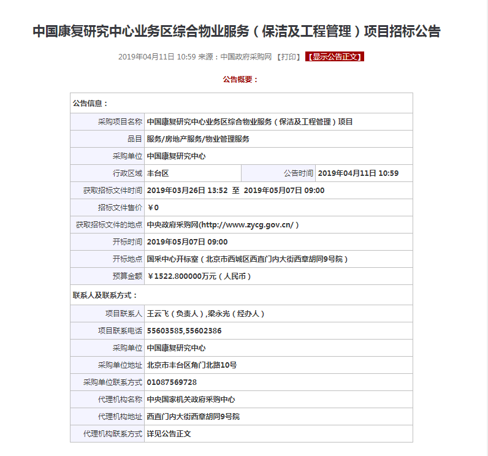This screenshot has width=488, height=456.
Task: Click the 代理机构地址 value 西直门内大街西章胡同9号院
Action: coord(193,417)
